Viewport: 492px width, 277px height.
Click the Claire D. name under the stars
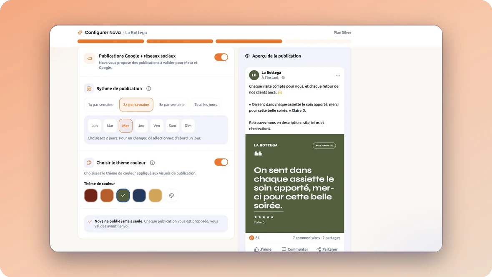[259, 222]
